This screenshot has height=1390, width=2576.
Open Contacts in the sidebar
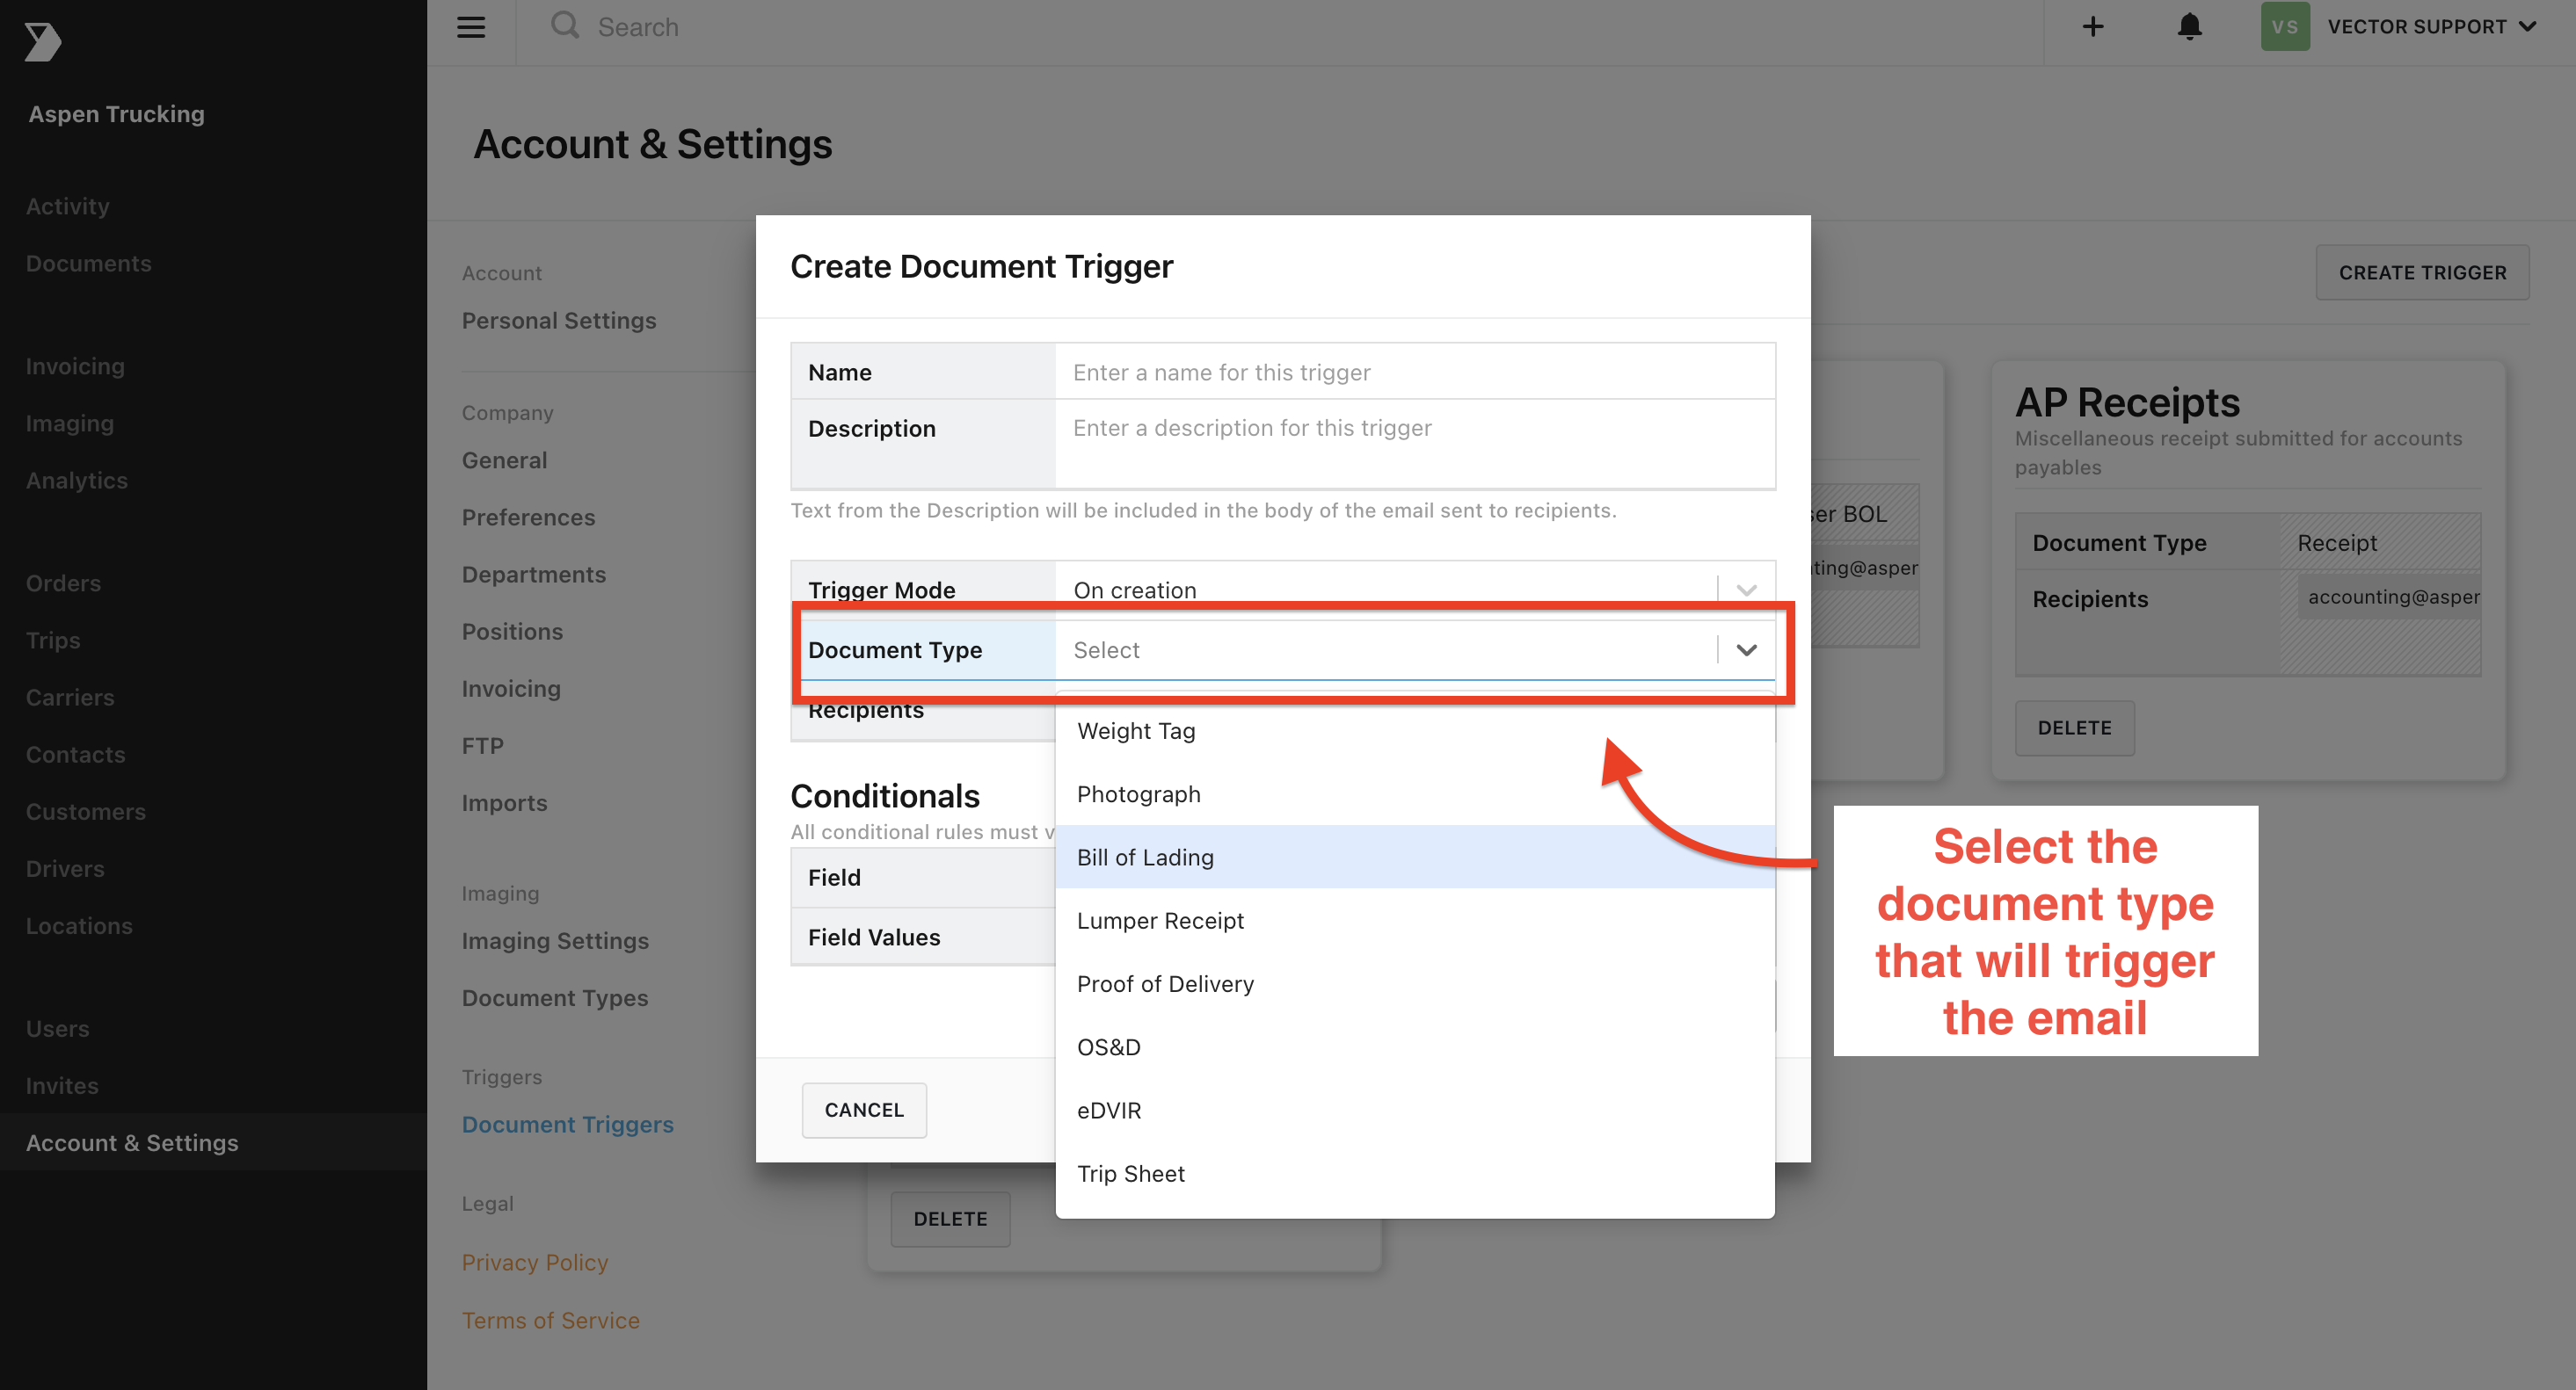pos(76,754)
